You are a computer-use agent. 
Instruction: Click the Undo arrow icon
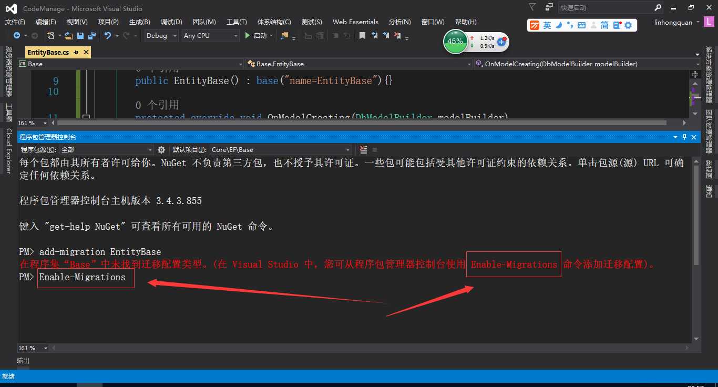click(107, 35)
